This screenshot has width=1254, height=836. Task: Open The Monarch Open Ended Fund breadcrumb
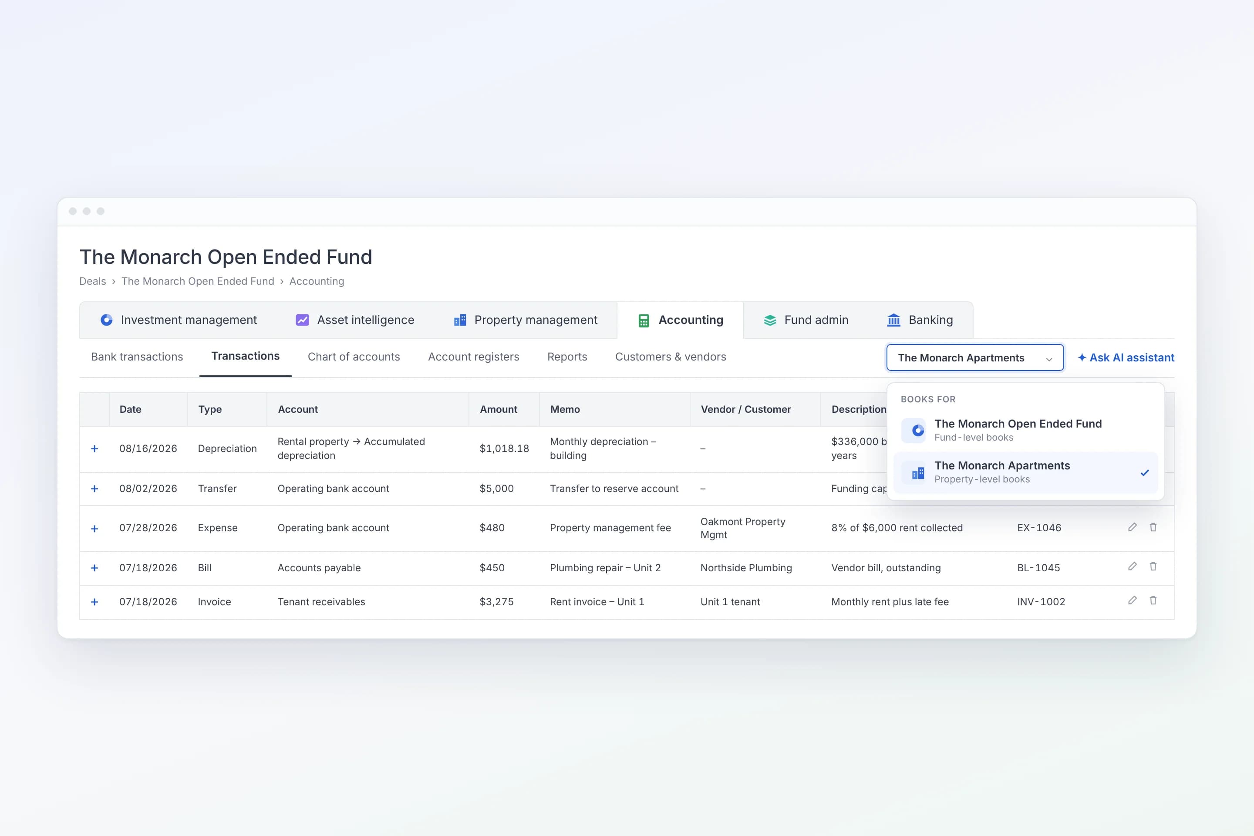[x=198, y=281]
